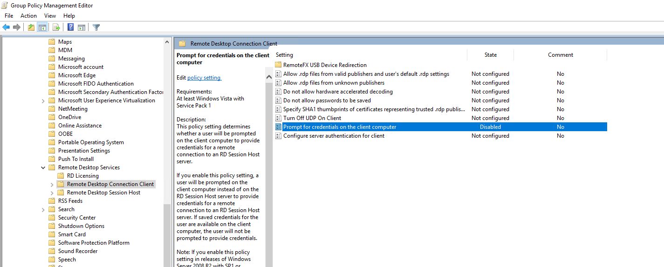Expand the Microsoft User Experience Virtualization node
Screen dimensions: 664x267
tap(43, 101)
